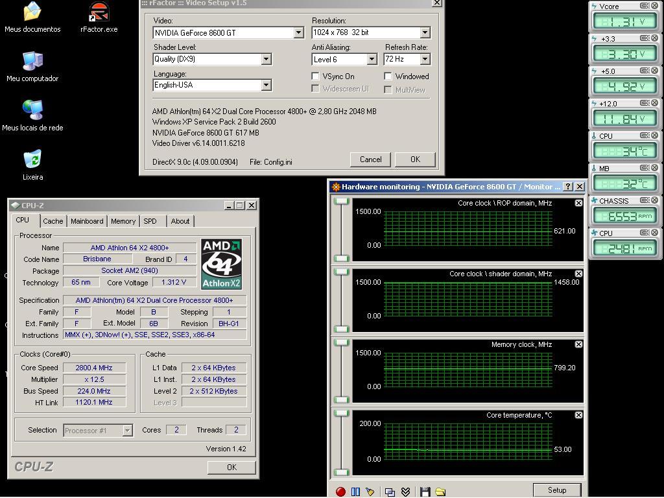Image resolution: width=664 pixels, height=498 pixels.
Task: Click the Vcore 1.31 V readout display
Action: [625, 21]
